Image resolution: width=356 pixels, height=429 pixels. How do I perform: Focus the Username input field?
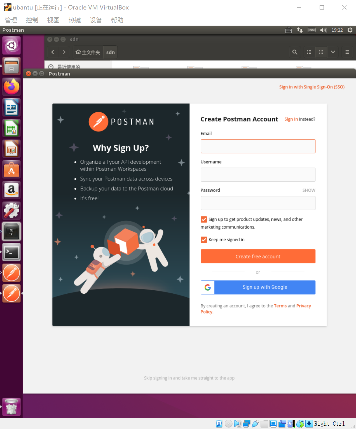[258, 175]
